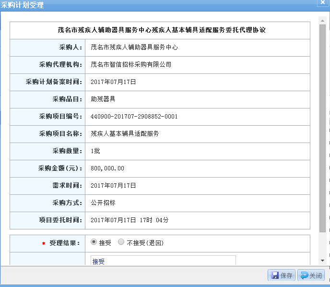Click the scrollbar down arrow
This screenshot has height=287, width=330.
tap(322, 261)
